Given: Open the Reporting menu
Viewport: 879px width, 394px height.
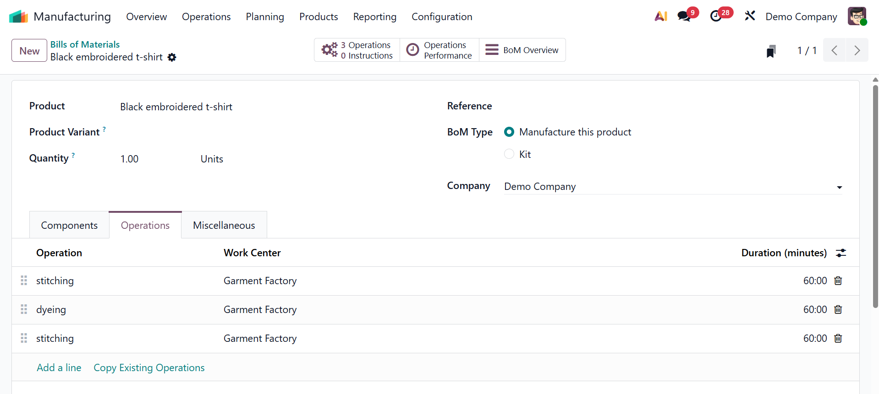Looking at the screenshot, I should click(x=374, y=17).
